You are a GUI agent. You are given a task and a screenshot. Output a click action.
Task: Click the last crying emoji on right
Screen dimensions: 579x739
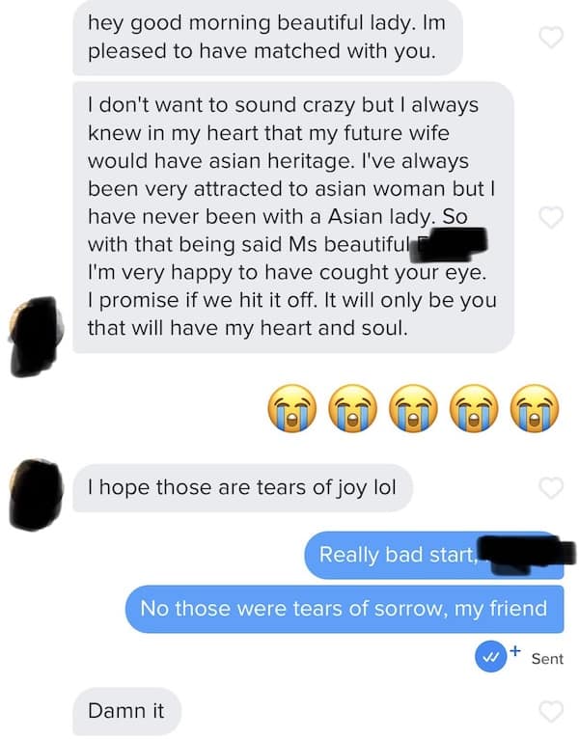536,408
